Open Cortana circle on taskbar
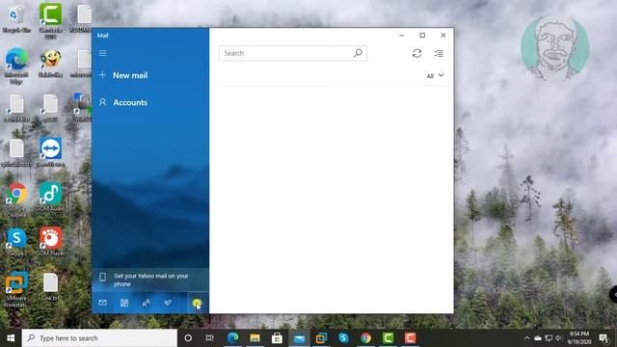 pos(188,338)
